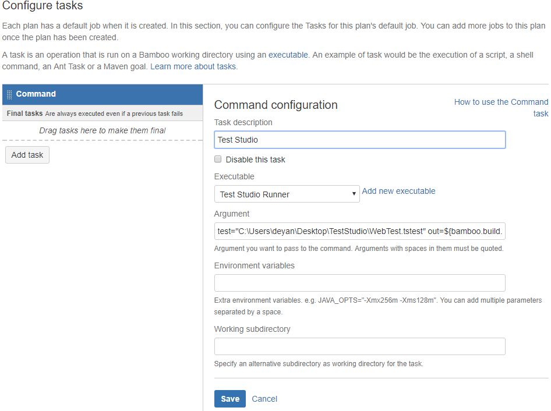Cancel the command configuration
The width and height of the screenshot is (551, 411).
pyautogui.click(x=264, y=399)
